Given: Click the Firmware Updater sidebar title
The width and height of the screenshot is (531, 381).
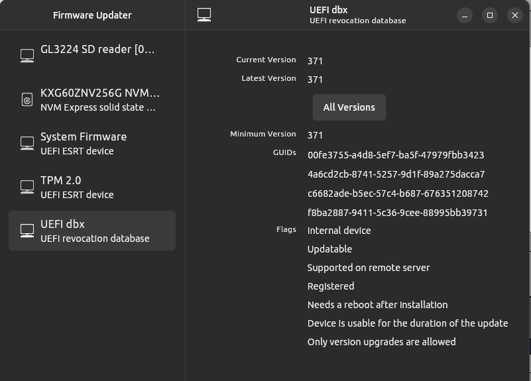Looking at the screenshot, I should 92,15.
